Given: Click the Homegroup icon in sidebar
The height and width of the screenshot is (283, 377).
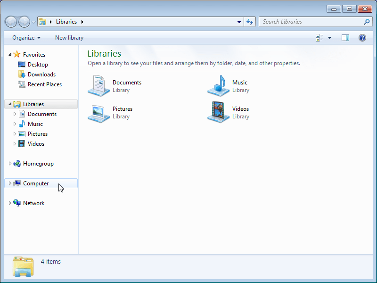Looking at the screenshot, I should click(17, 163).
